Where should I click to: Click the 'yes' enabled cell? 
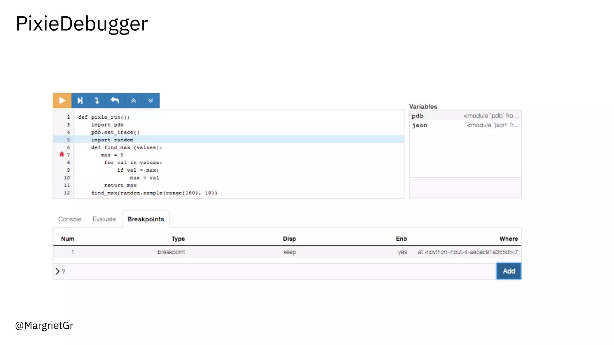(402, 252)
